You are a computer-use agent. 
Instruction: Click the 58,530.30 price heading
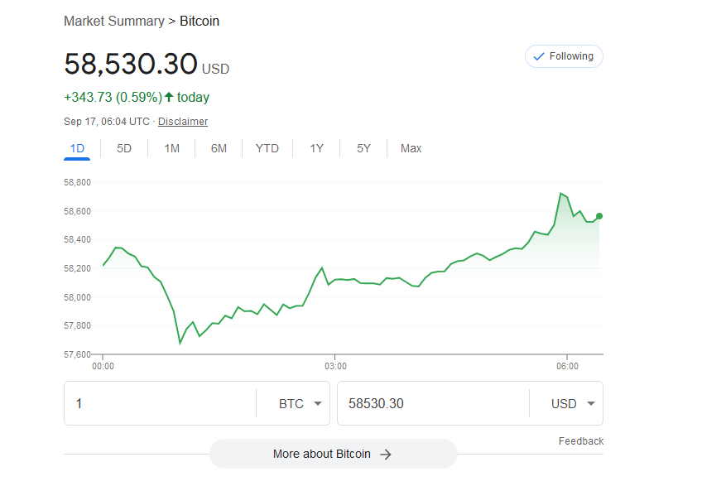click(x=131, y=64)
